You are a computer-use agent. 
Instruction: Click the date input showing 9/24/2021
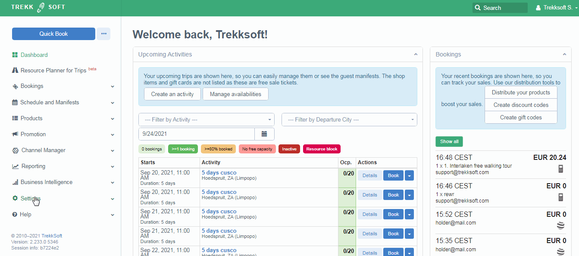(x=197, y=134)
